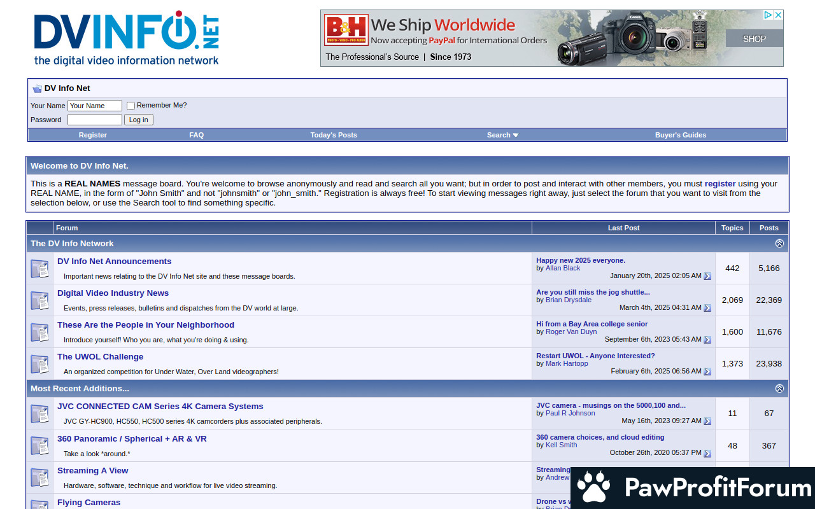The image size is (815, 509).
Task: Open the FAQ menu item
Action: coord(196,135)
